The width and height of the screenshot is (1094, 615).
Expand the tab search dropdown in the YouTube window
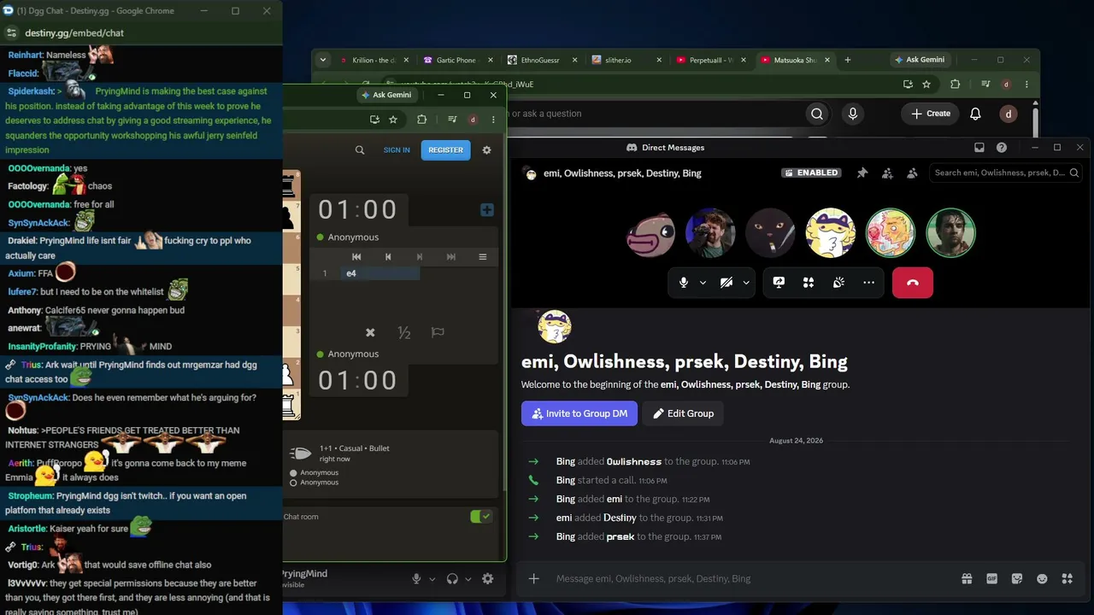[323, 60]
